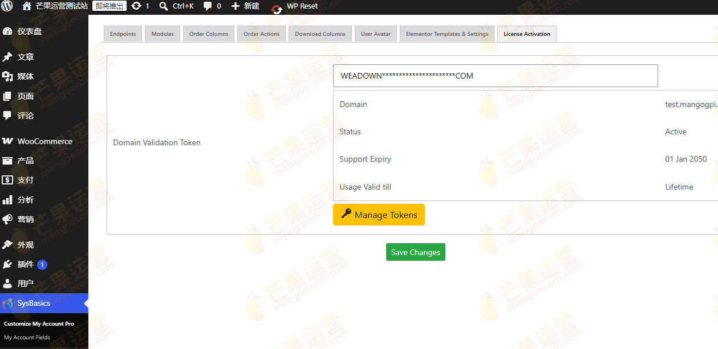This screenshot has height=349, width=718.
Task: Click the 支付 dollar icon
Action: coord(7,180)
